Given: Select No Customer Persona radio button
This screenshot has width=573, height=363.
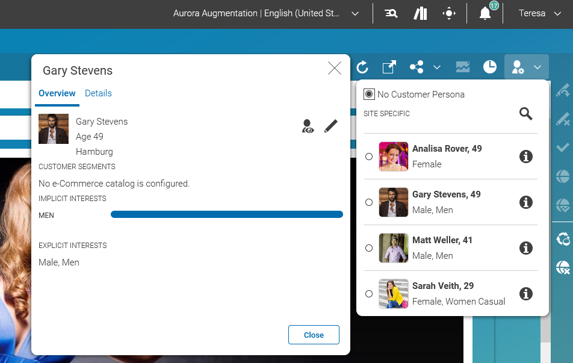Looking at the screenshot, I should coord(369,95).
